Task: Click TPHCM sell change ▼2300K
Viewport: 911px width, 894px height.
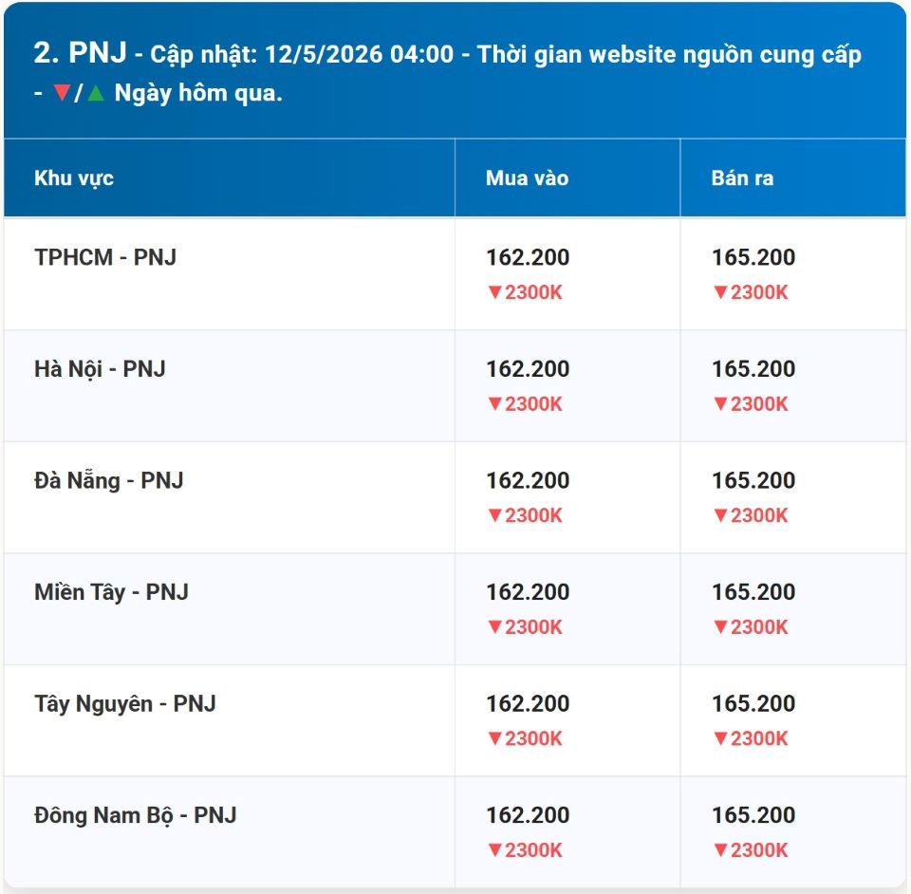Action: coord(751,292)
